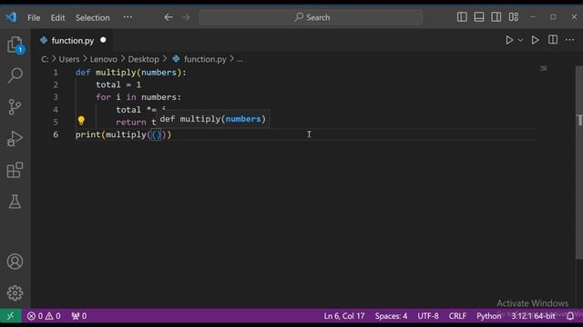Click the signature help popup 'def multiply(numbers)'
The width and height of the screenshot is (583, 327).
pos(212,119)
